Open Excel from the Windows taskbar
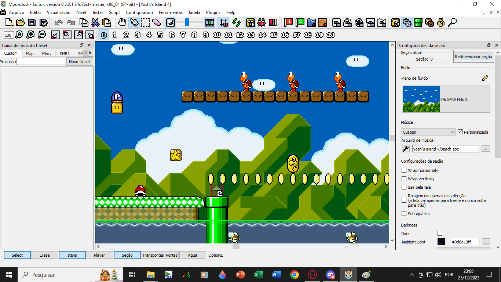Image resolution: width=501 pixels, height=282 pixels. (259, 275)
